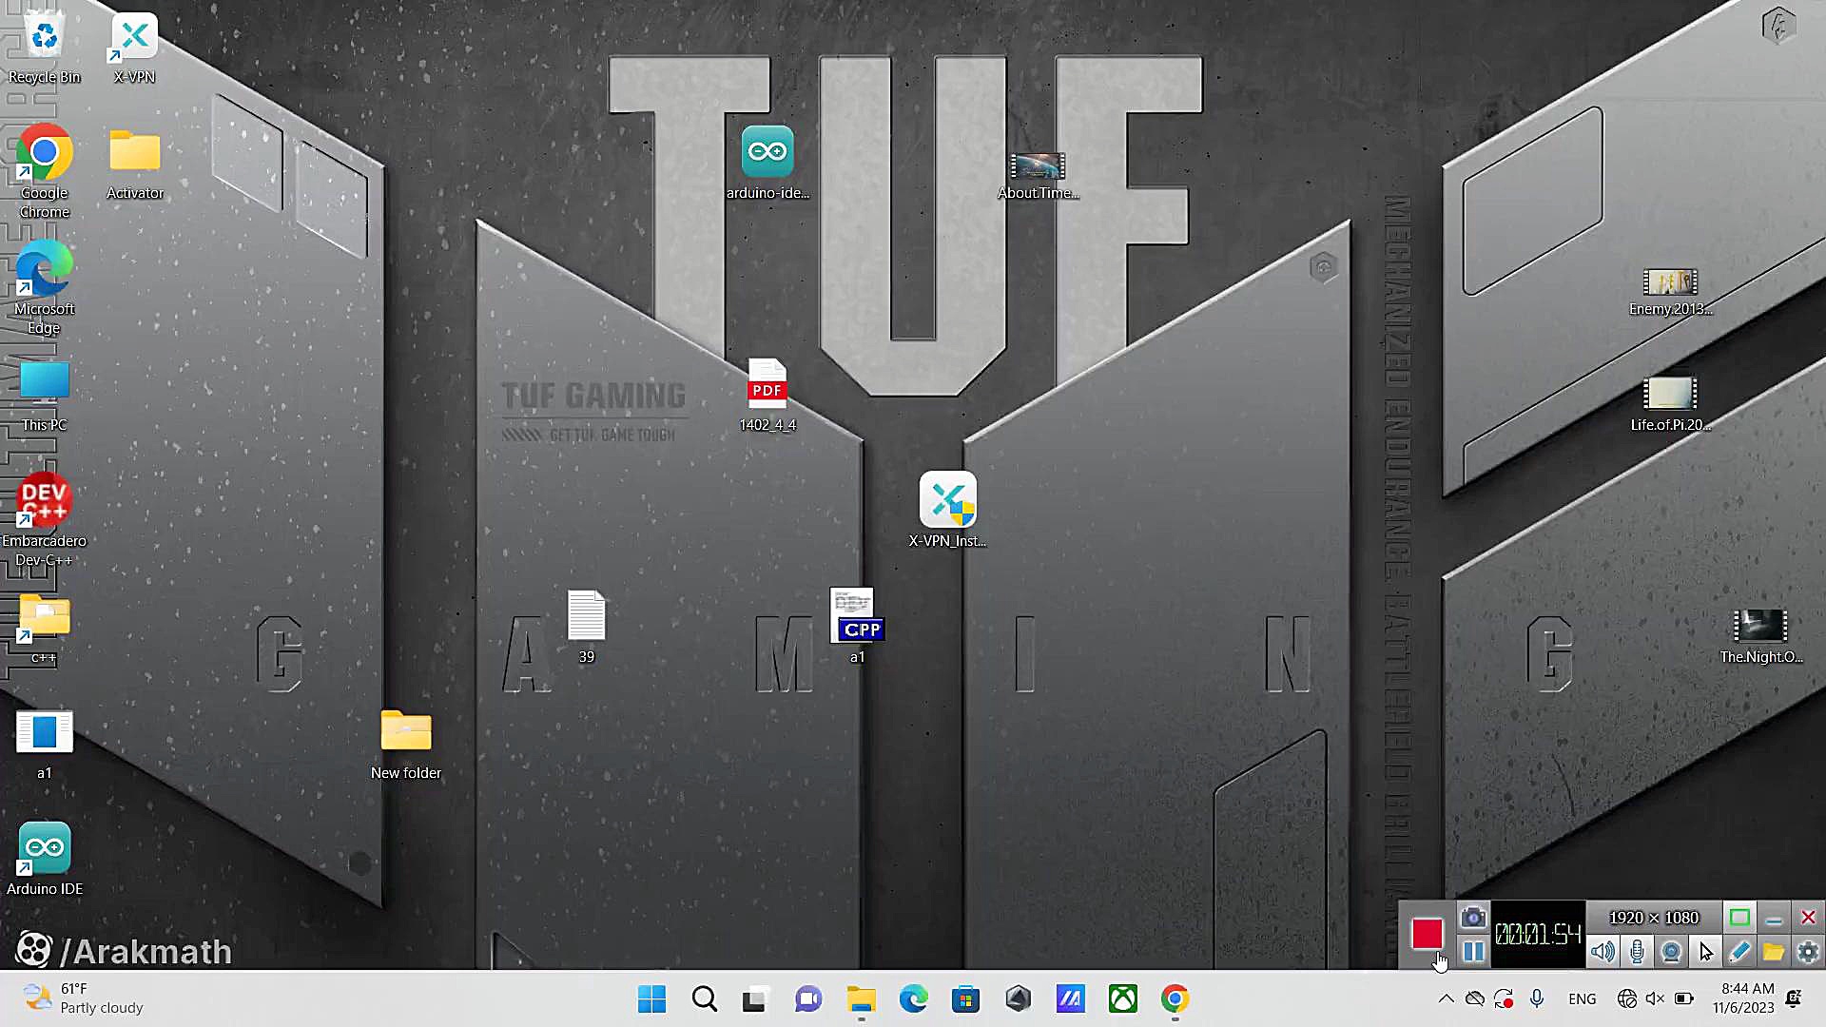1826x1027 pixels.
Task: Click the 1920 × 1080 resolution label
Action: (1654, 918)
